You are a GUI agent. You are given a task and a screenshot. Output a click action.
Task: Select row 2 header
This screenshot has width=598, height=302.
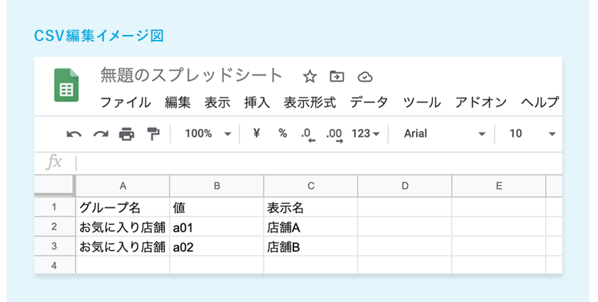54,226
